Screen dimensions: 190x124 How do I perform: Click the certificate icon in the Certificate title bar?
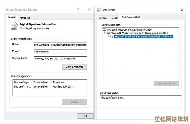(99, 10)
